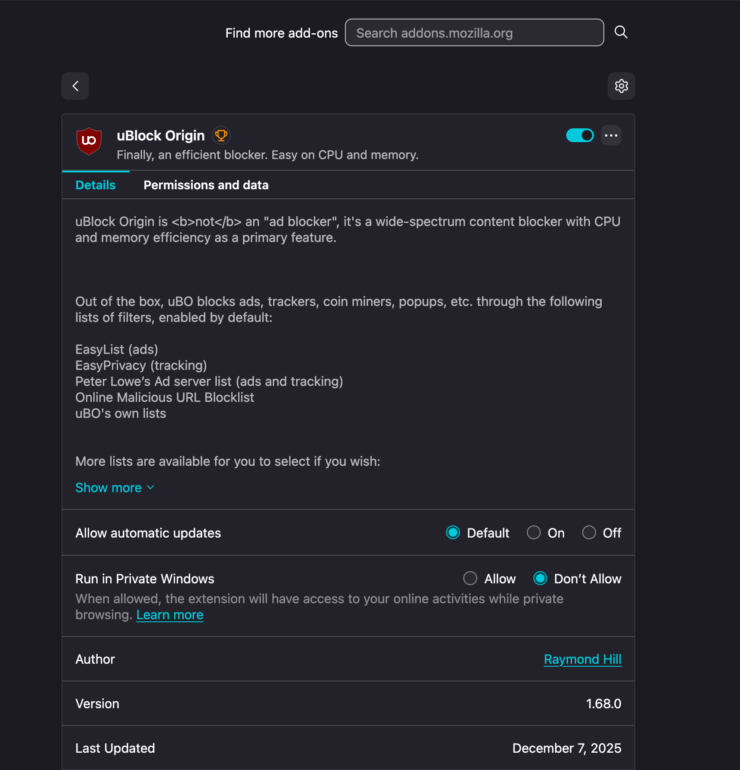Expand description with Show more
Screen dimensions: 740x770
[x=115, y=488]
